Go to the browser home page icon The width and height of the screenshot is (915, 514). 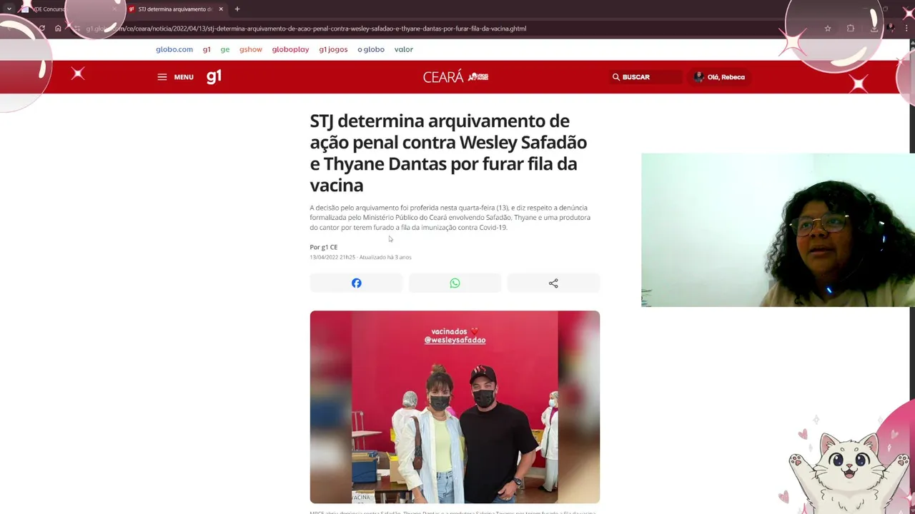click(x=58, y=29)
